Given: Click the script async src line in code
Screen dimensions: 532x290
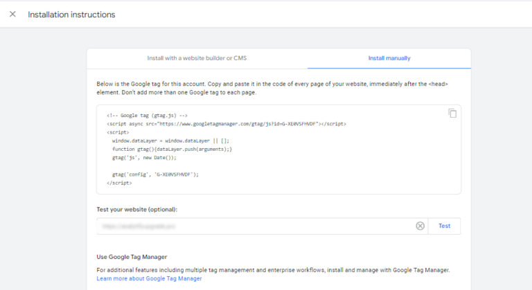Looking at the screenshot, I should (x=227, y=124).
